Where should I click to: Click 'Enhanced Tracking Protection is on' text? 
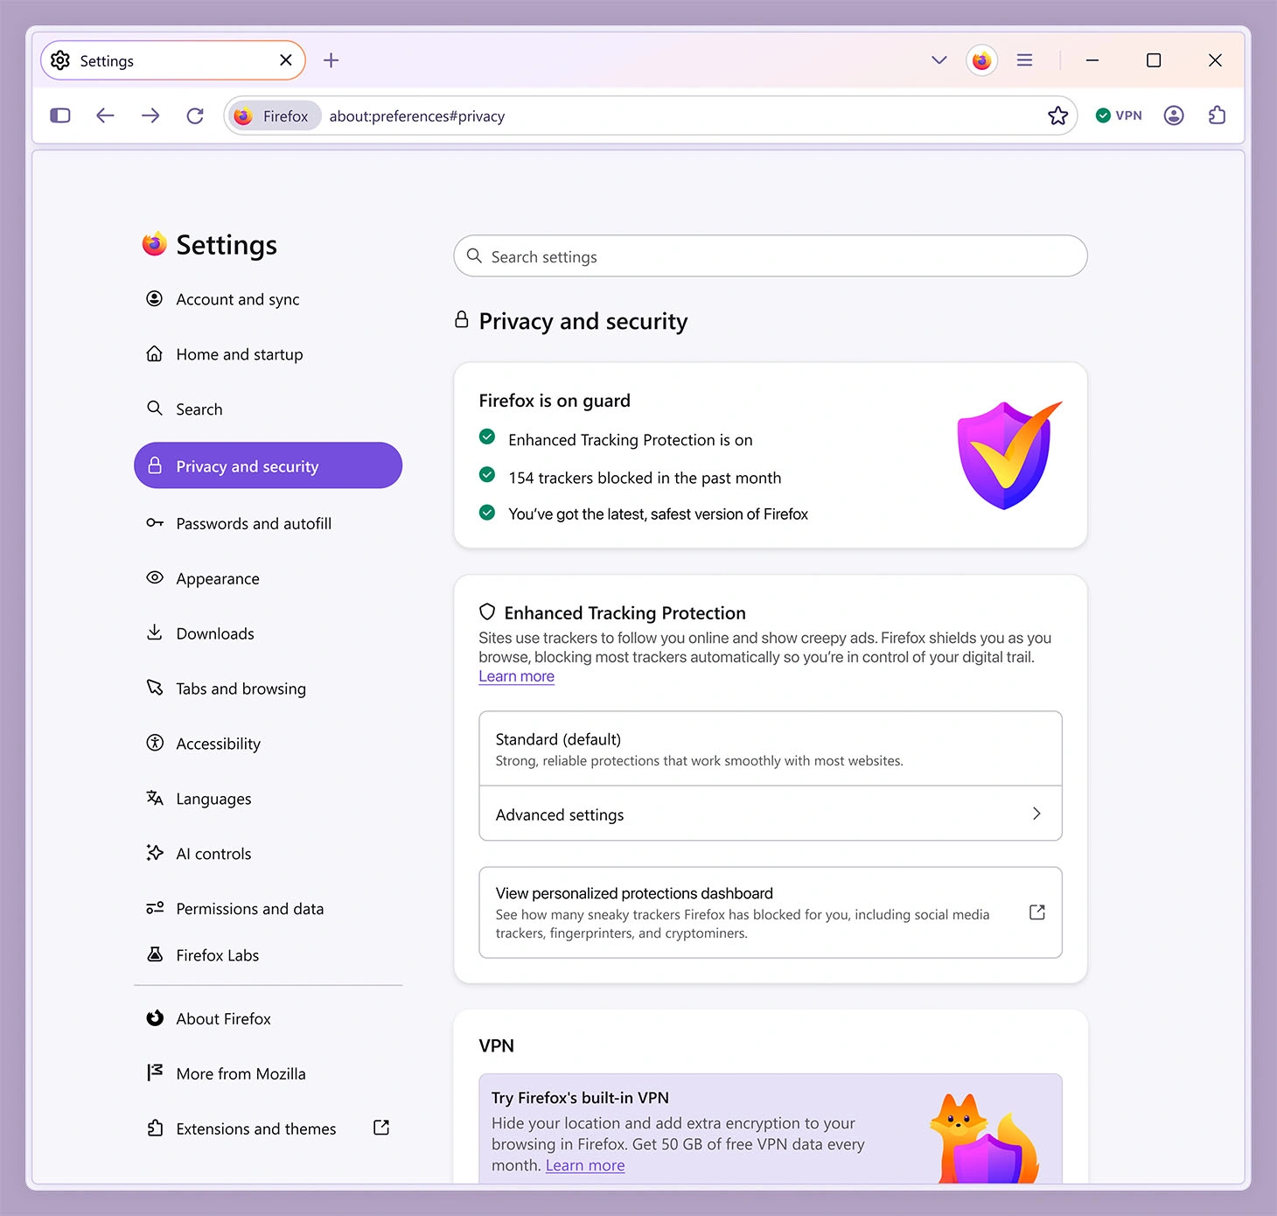tap(631, 440)
